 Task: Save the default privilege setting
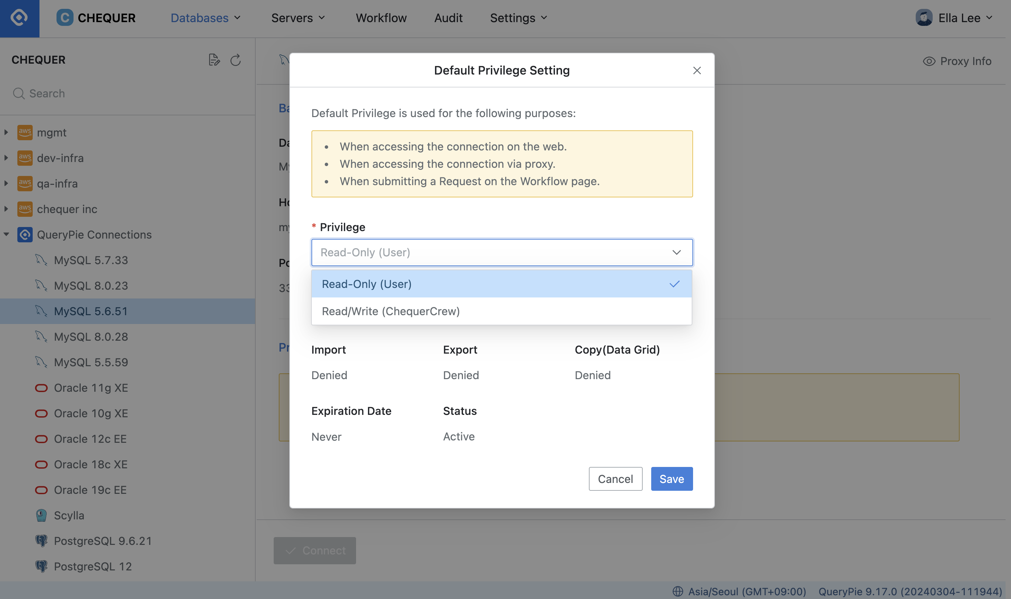tap(672, 479)
